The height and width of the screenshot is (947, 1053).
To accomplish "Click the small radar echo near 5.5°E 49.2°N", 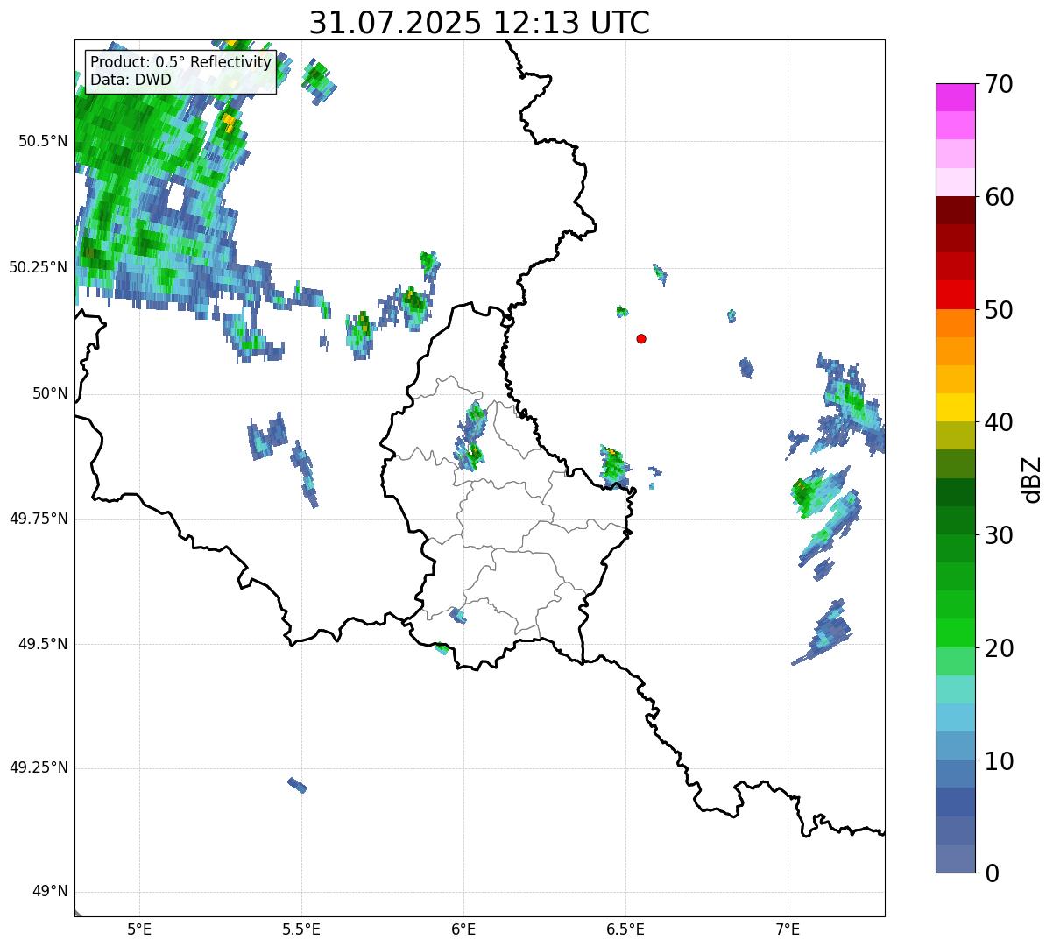I will [298, 785].
